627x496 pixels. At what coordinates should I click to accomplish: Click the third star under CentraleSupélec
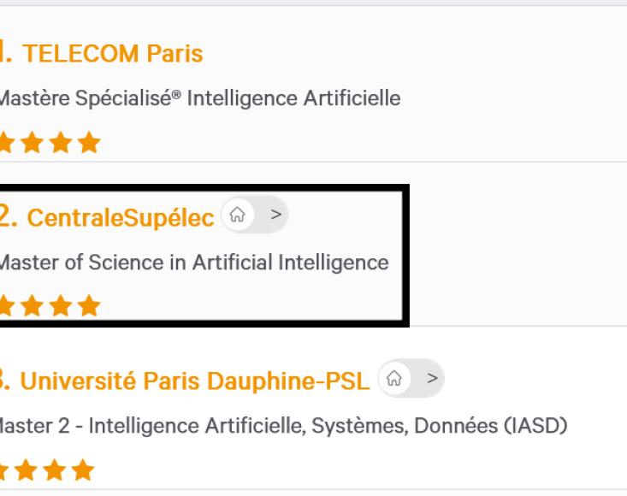61,306
